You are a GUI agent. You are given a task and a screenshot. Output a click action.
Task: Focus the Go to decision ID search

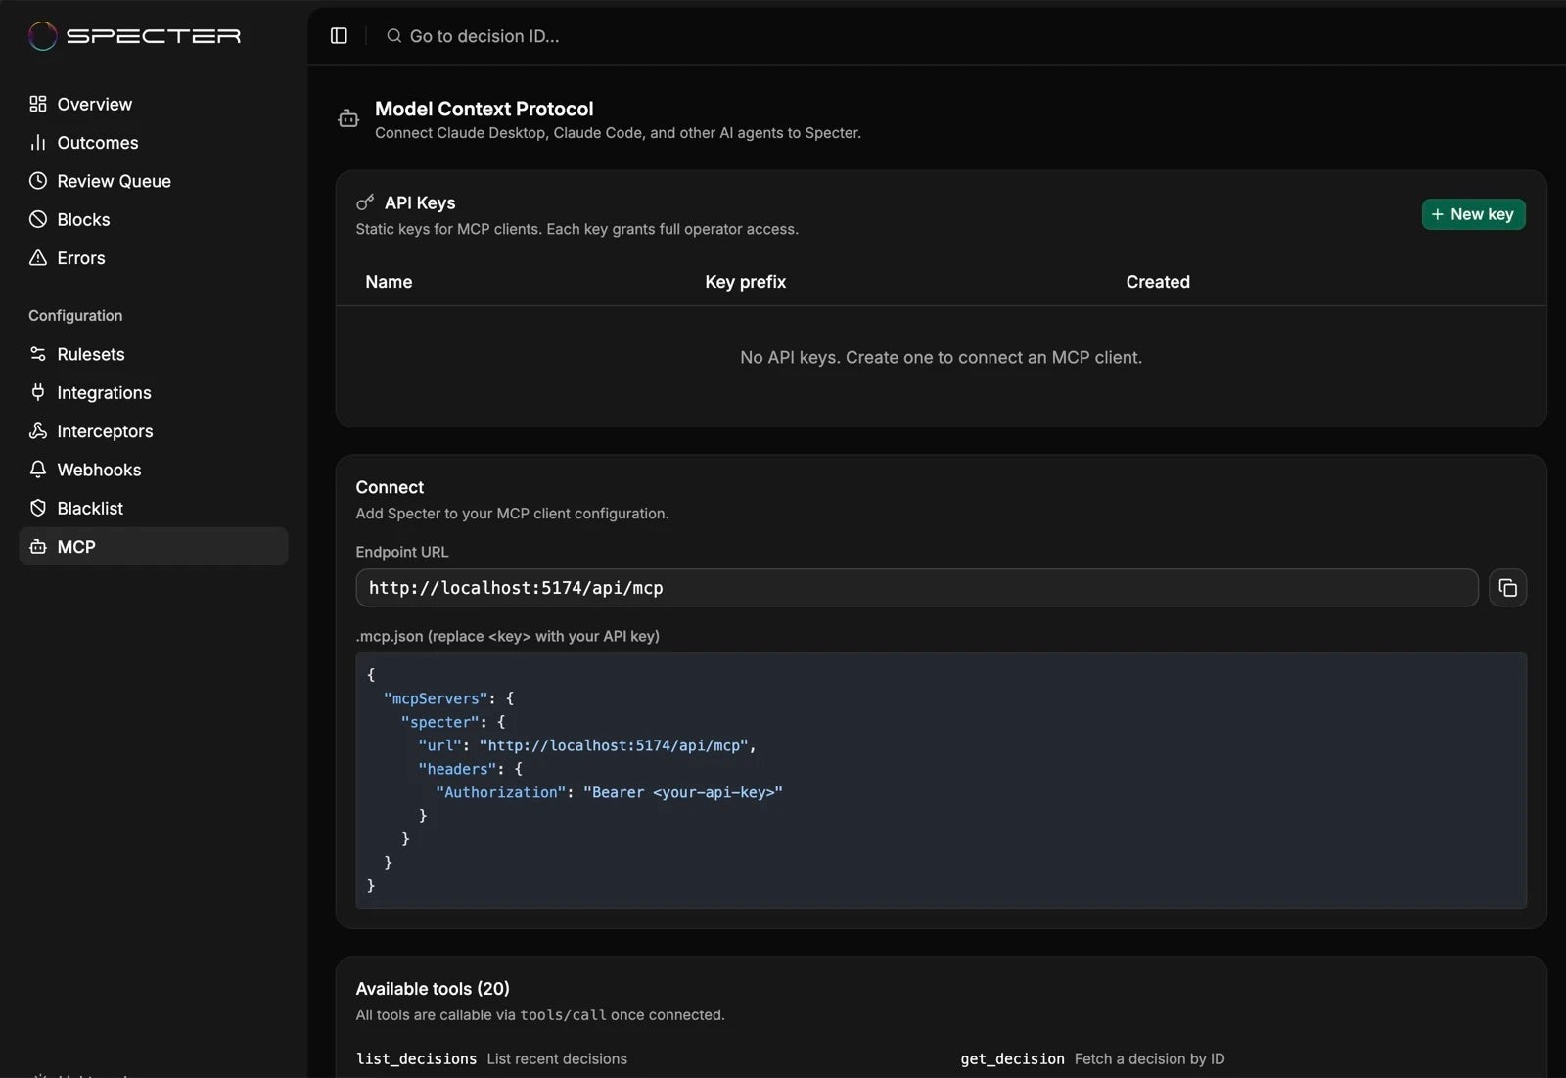tap(484, 36)
